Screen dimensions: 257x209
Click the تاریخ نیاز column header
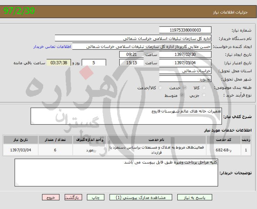[x=21, y=140]
